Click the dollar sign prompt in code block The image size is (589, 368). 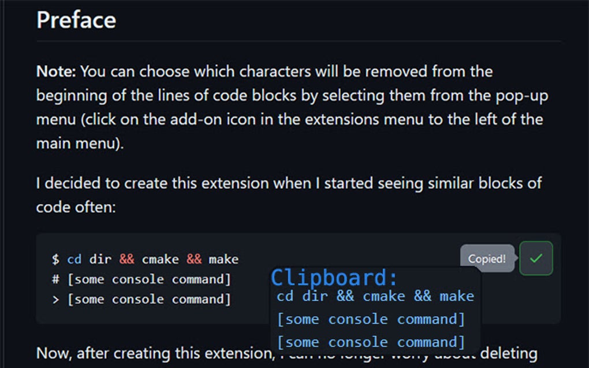55,260
